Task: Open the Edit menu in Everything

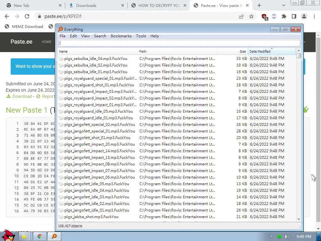Action: [x=73, y=36]
